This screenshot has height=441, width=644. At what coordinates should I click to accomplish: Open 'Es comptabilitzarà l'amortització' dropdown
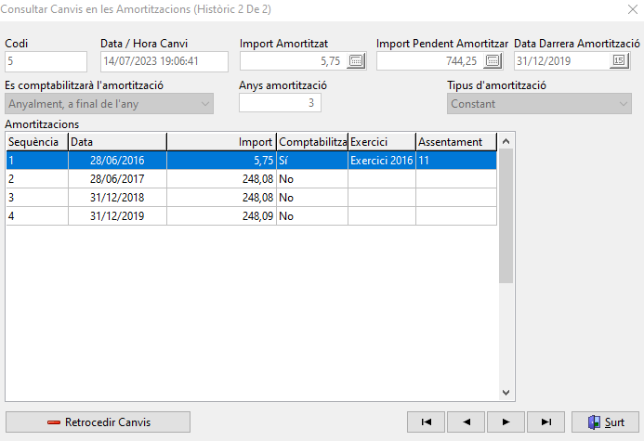pyautogui.click(x=110, y=104)
